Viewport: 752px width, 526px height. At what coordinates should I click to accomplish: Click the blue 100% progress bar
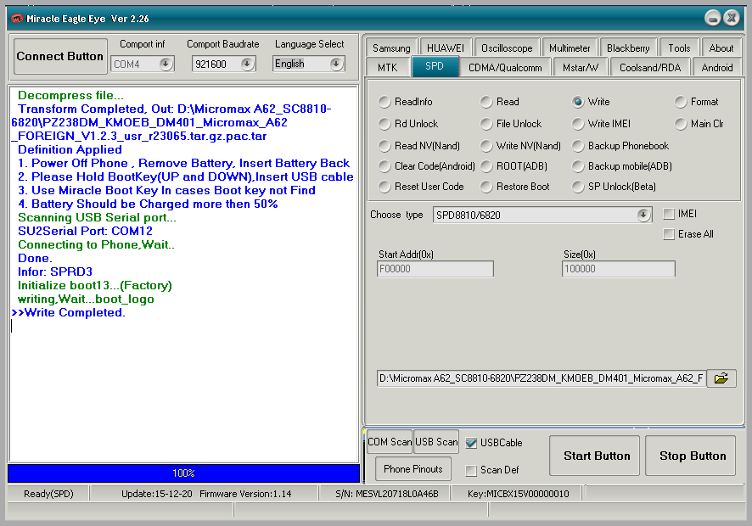point(183,473)
